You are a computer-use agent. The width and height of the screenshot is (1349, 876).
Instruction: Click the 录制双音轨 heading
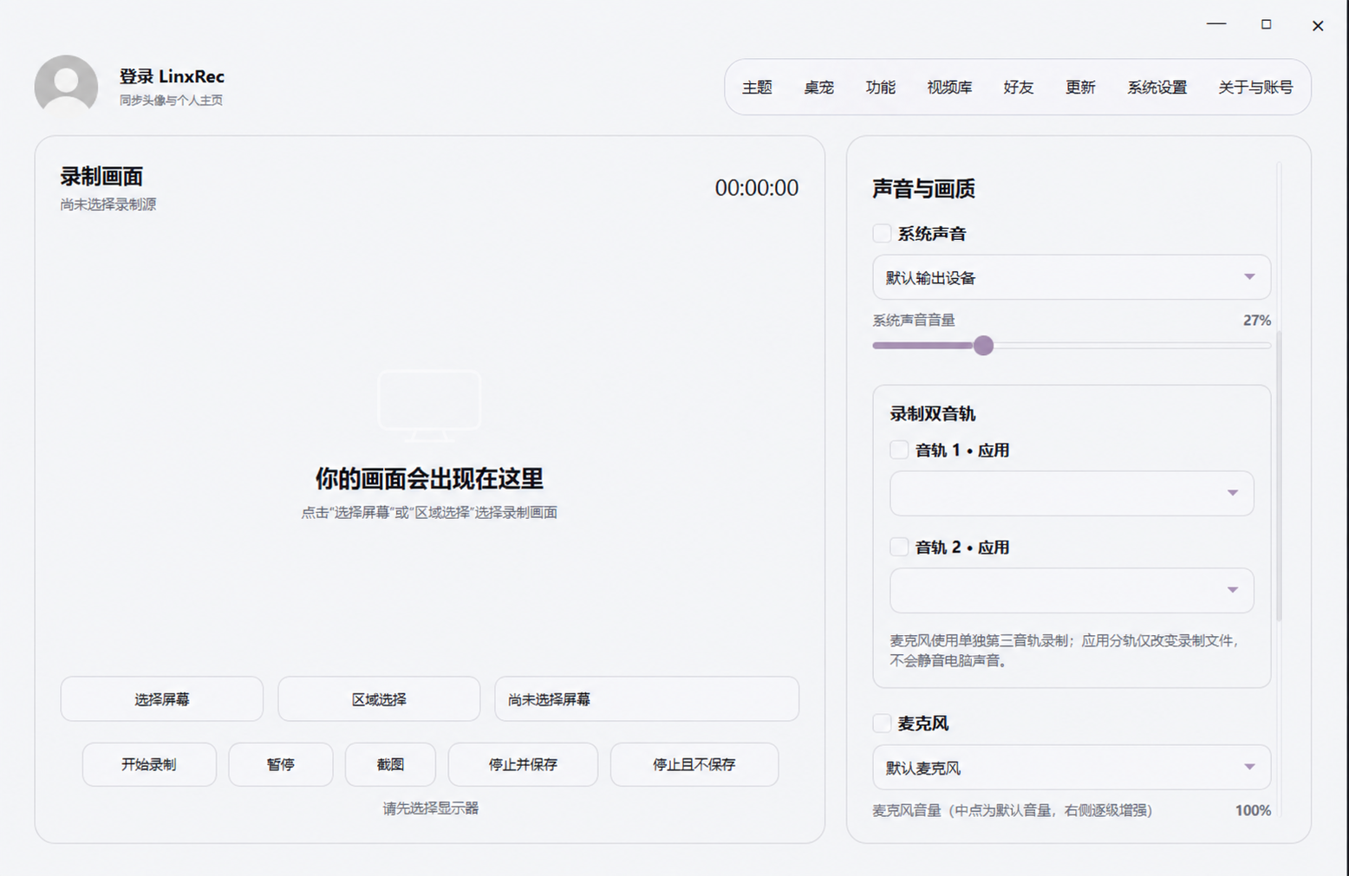(x=933, y=414)
